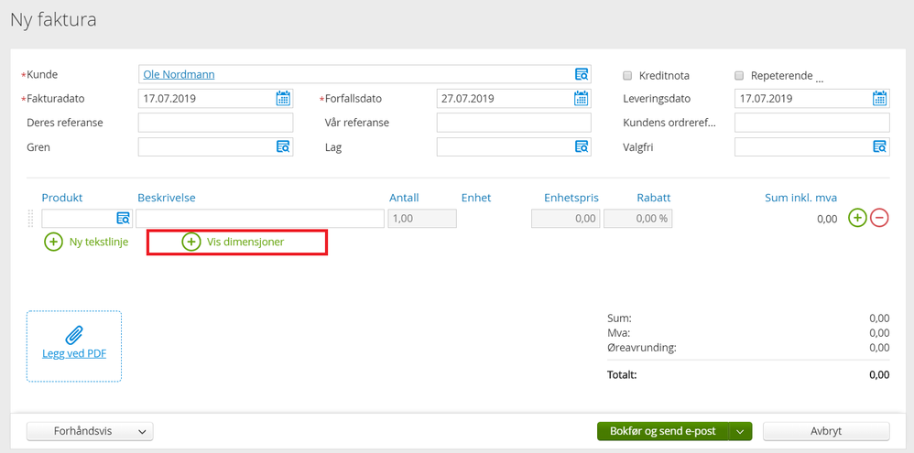Click the Beskrivelse column header
The height and width of the screenshot is (453, 914).
pos(167,198)
